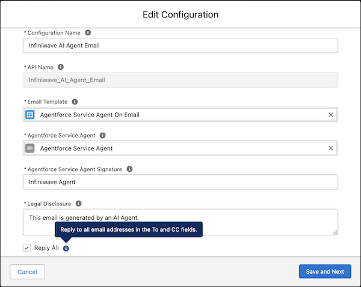Click the Configuration Name info icon

[x=88, y=32]
